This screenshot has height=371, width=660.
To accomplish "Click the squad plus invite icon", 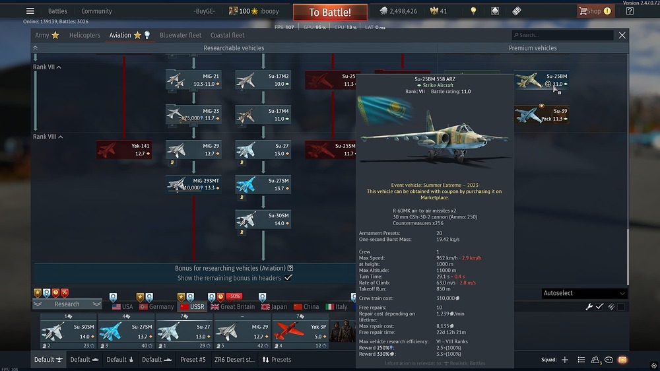I will coord(565,360).
